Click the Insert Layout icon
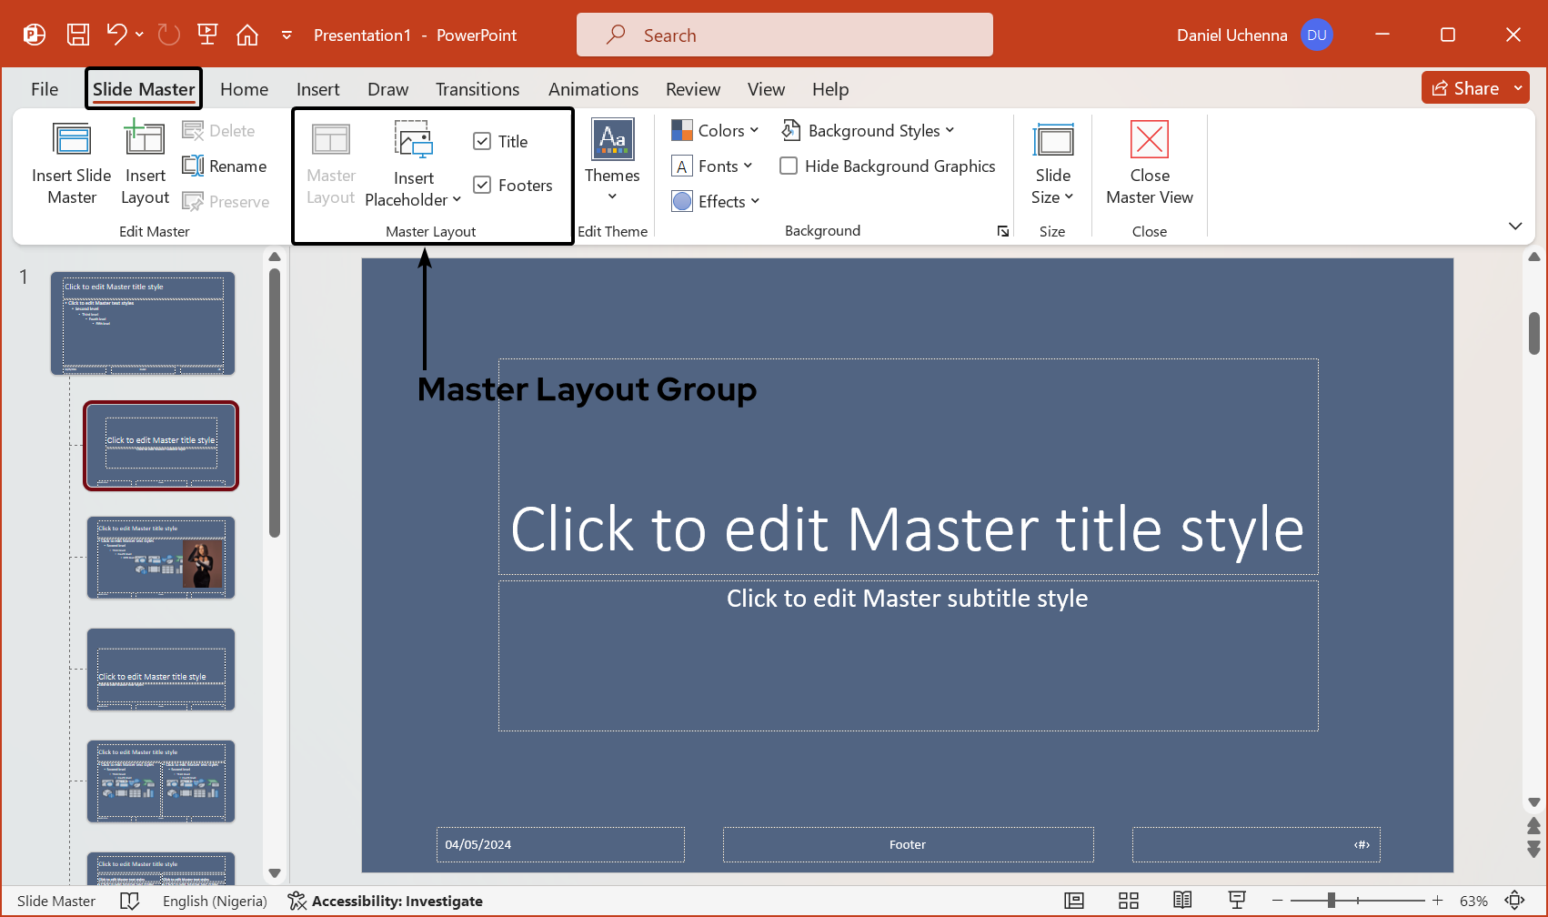Image resolution: width=1548 pixels, height=917 pixels. [x=145, y=141]
